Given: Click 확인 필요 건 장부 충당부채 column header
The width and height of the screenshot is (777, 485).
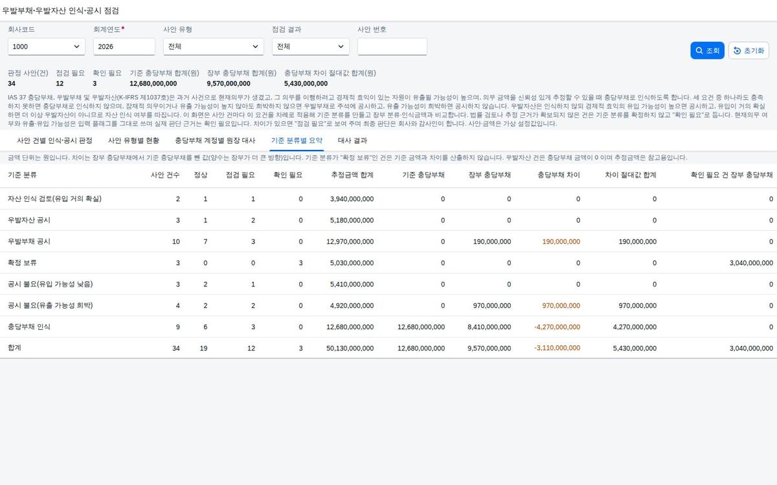Looking at the screenshot, I should tap(732, 175).
